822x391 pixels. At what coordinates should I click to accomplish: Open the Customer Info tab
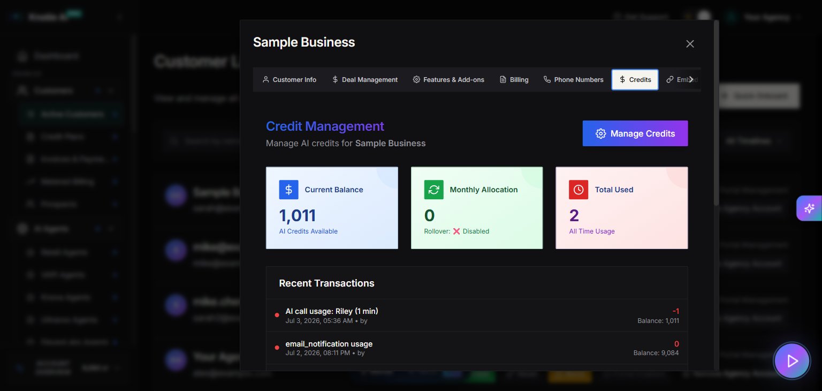[289, 80]
